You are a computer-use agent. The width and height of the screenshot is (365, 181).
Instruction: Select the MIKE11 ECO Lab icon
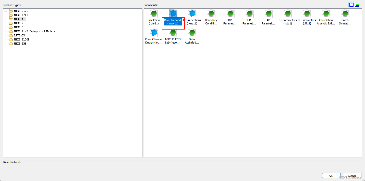(x=173, y=33)
